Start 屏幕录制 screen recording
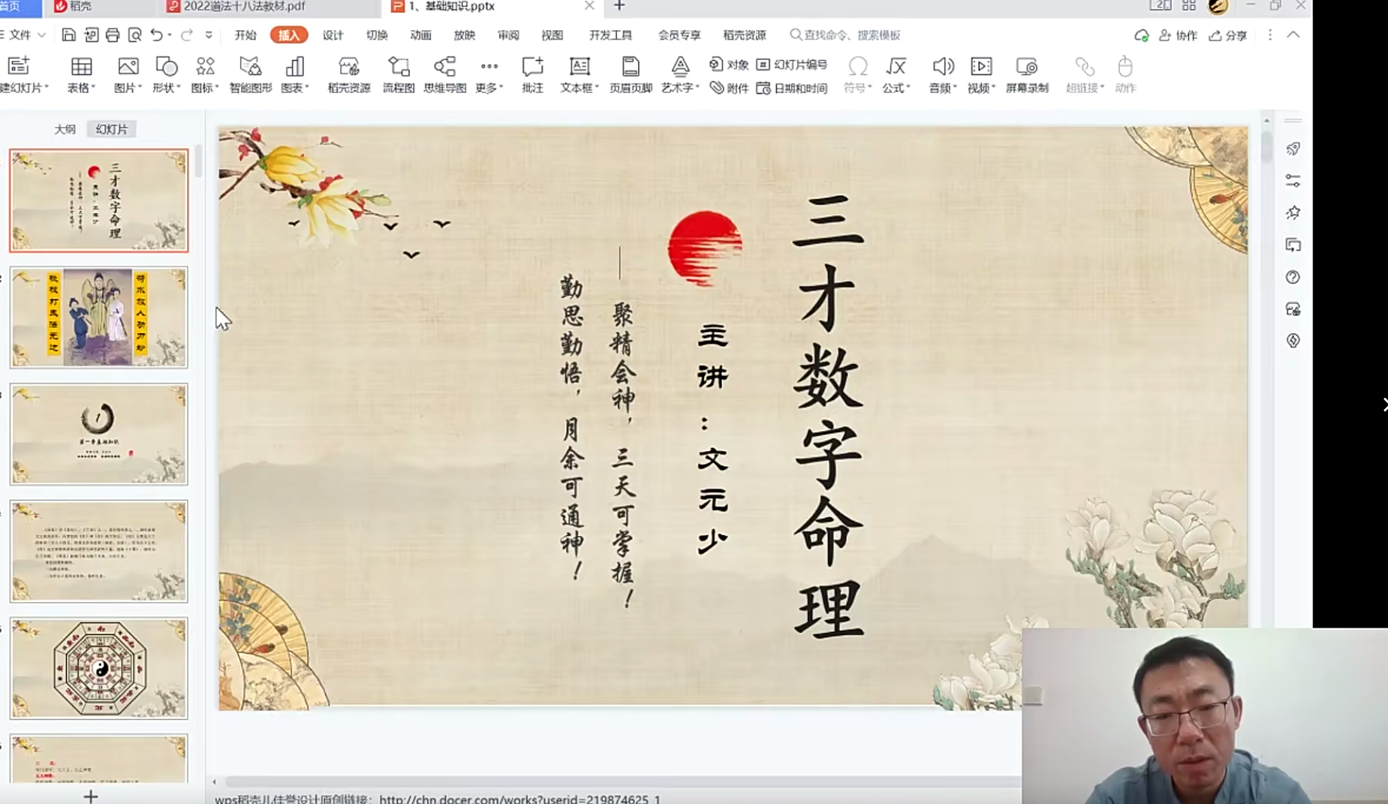 point(1026,73)
